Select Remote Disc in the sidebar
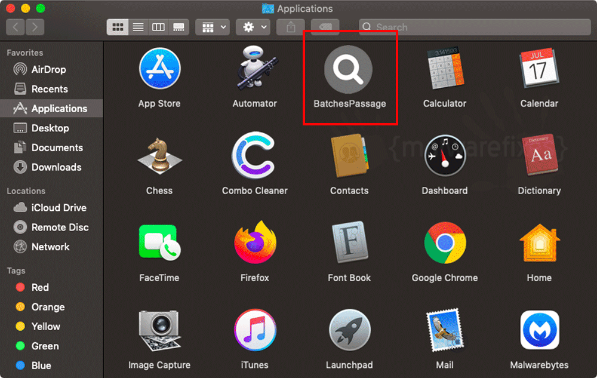The height and width of the screenshot is (378, 597). pos(51,228)
